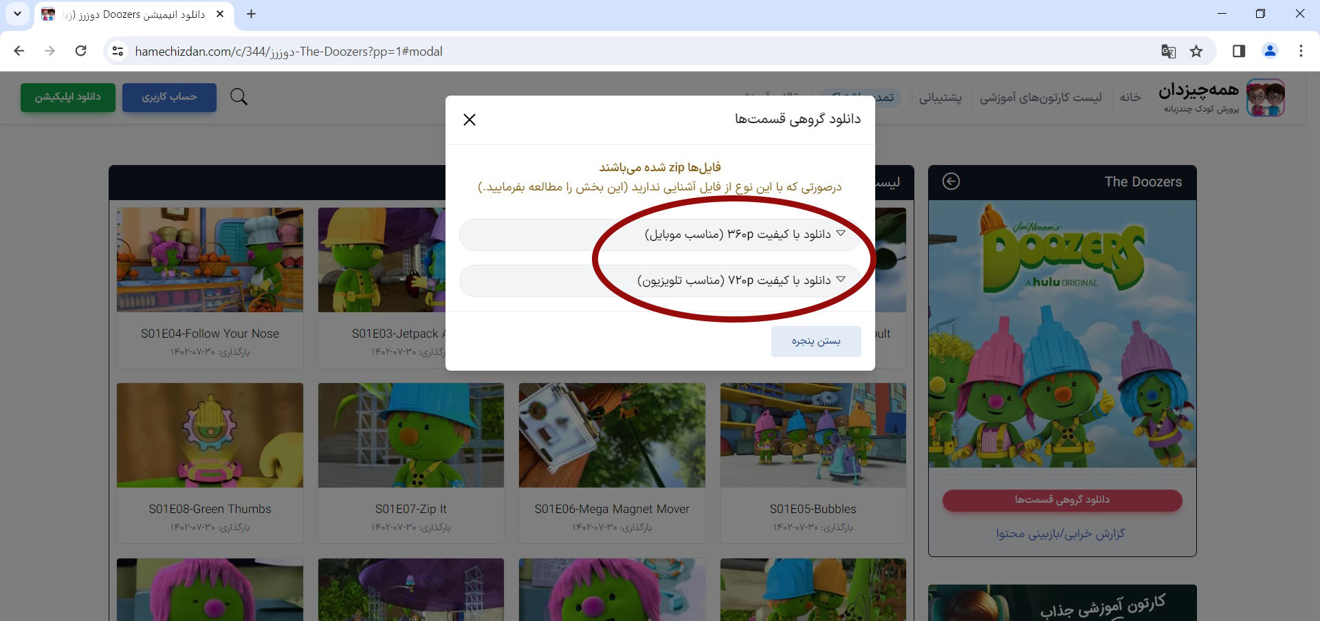The image size is (1320, 621).
Task: Open the 'کارتون آموزشی جذاب' banner
Action: click(1062, 603)
